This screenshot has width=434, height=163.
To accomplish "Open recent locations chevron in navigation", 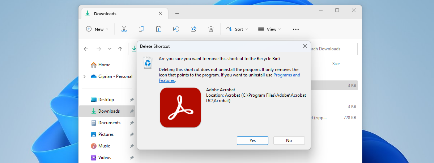I will point(110,49).
